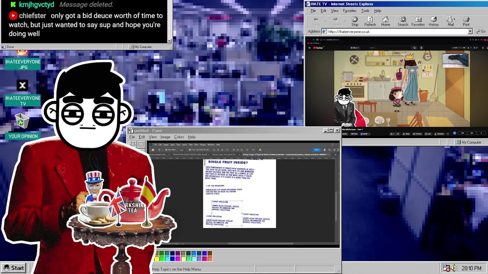
Task: Click the YouTube logo inside the browser page
Action: (318, 48)
